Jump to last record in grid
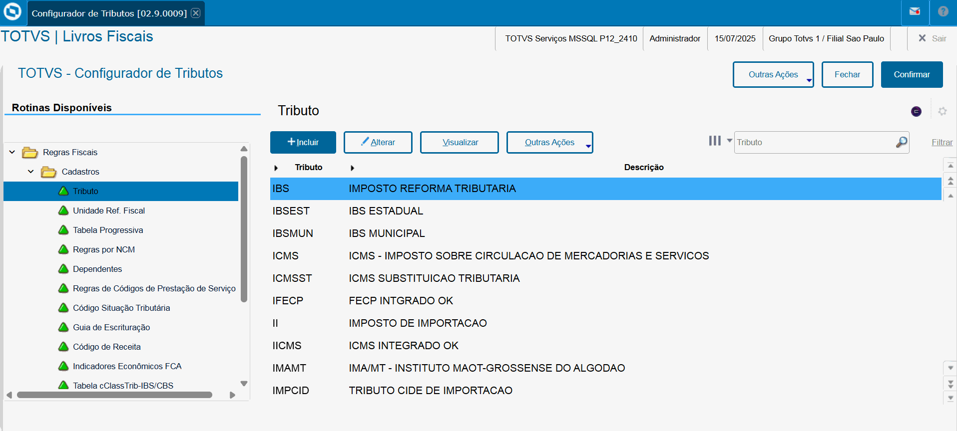The width and height of the screenshot is (957, 431). [951, 398]
